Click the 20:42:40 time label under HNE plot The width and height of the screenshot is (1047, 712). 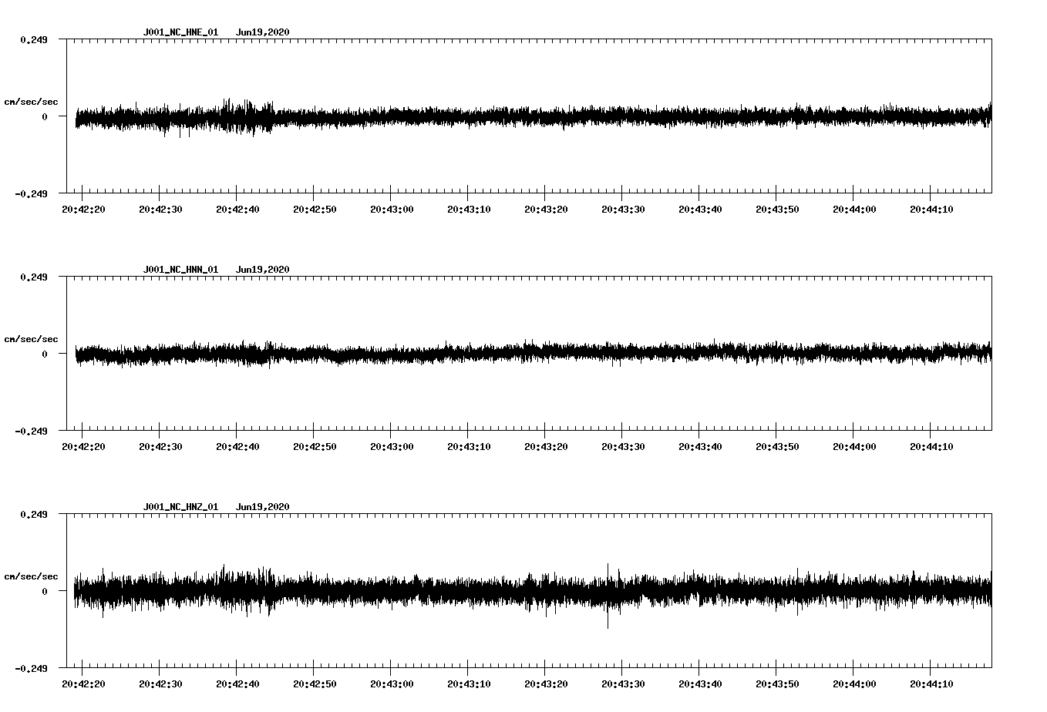(x=237, y=210)
